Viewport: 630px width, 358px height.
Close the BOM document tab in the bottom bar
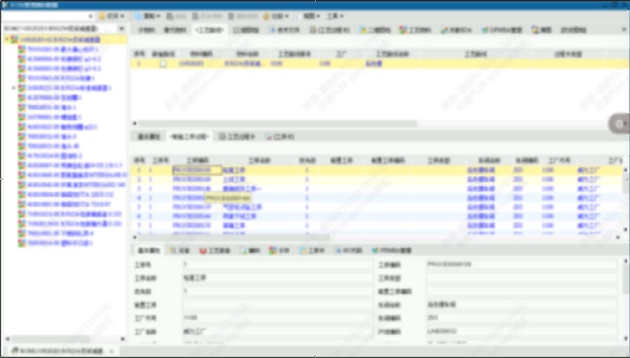[112, 351]
